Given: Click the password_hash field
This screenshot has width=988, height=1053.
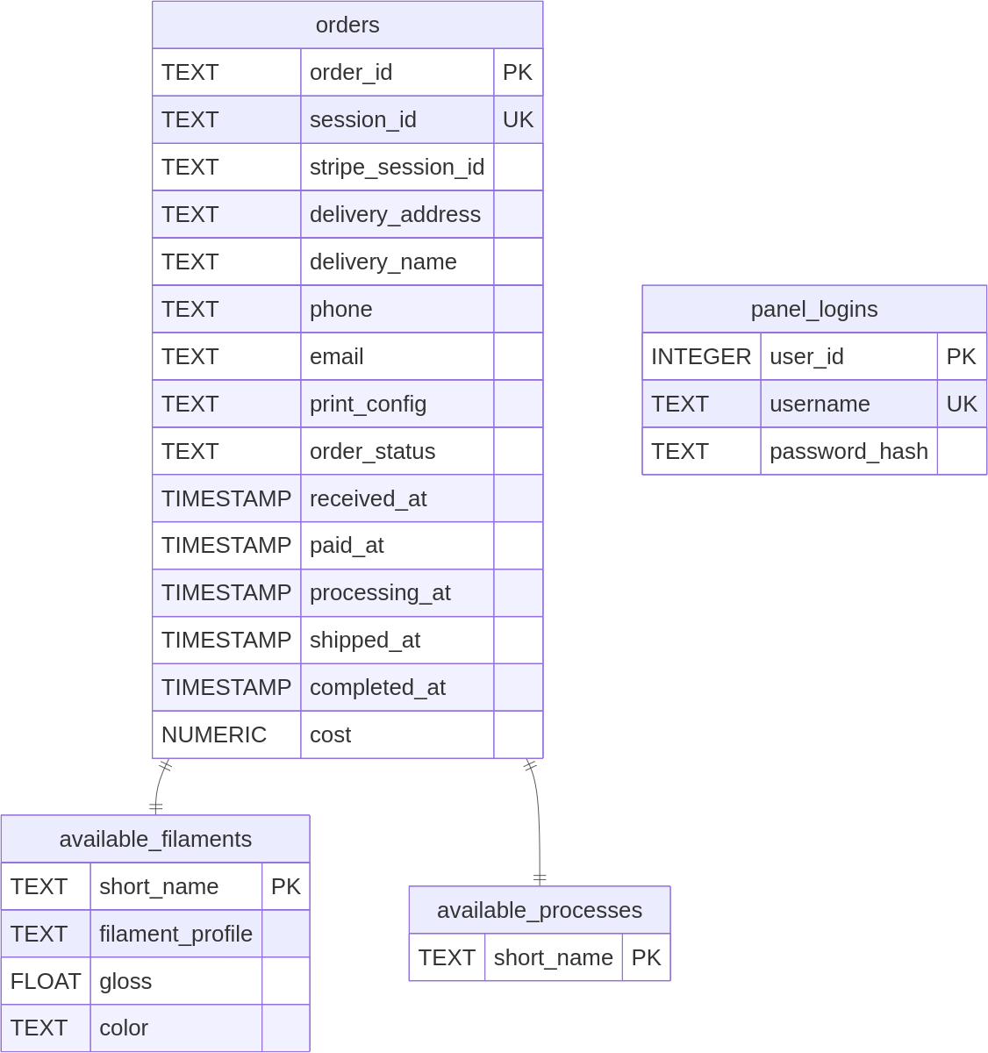Looking at the screenshot, I should click(848, 451).
